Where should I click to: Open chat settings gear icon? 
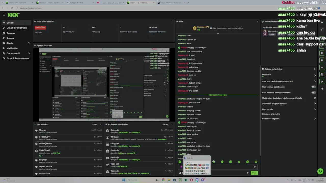click(x=248, y=173)
